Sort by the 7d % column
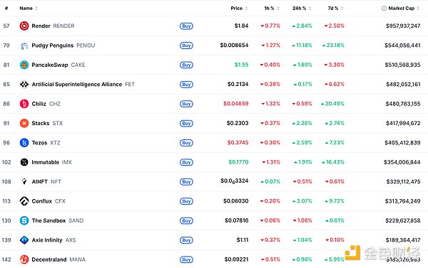Screen dimensions: 428x268 (335, 8)
